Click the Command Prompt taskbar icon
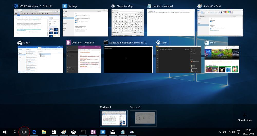Screen dimensions: 257x136 [83, 132]
